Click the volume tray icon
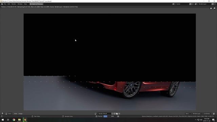The width and height of the screenshot is (217, 122). 201,120
